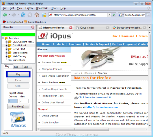
Task: Click the Play (Loop) button
Action: (x=18, y=107)
